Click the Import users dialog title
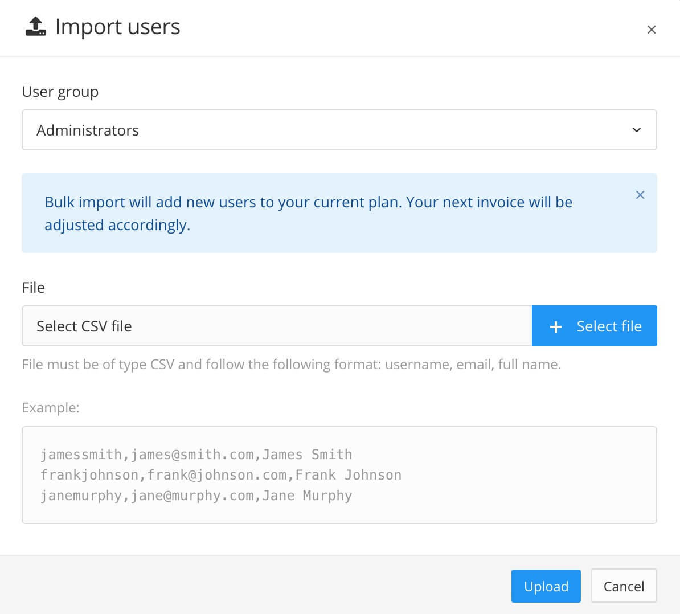 [117, 27]
